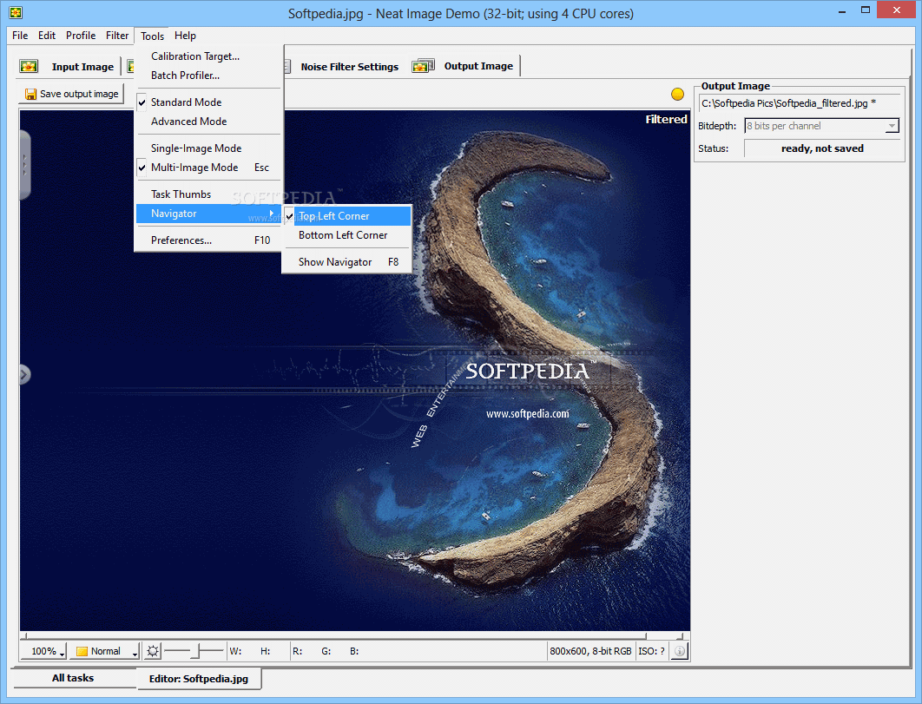Click the ISO: ? status entry
Image resolution: width=922 pixels, height=704 pixels.
pyautogui.click(x=651, y=651)
